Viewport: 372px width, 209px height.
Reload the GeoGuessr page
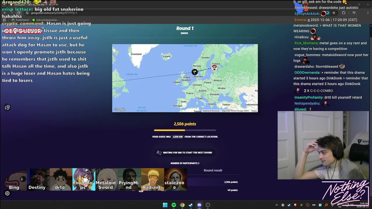click(19, 13)
